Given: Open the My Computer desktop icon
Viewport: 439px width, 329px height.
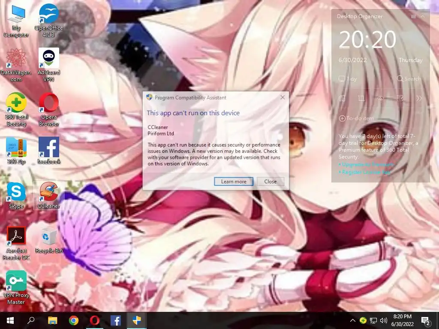Looking at the screenshot, I should [16, 21].
